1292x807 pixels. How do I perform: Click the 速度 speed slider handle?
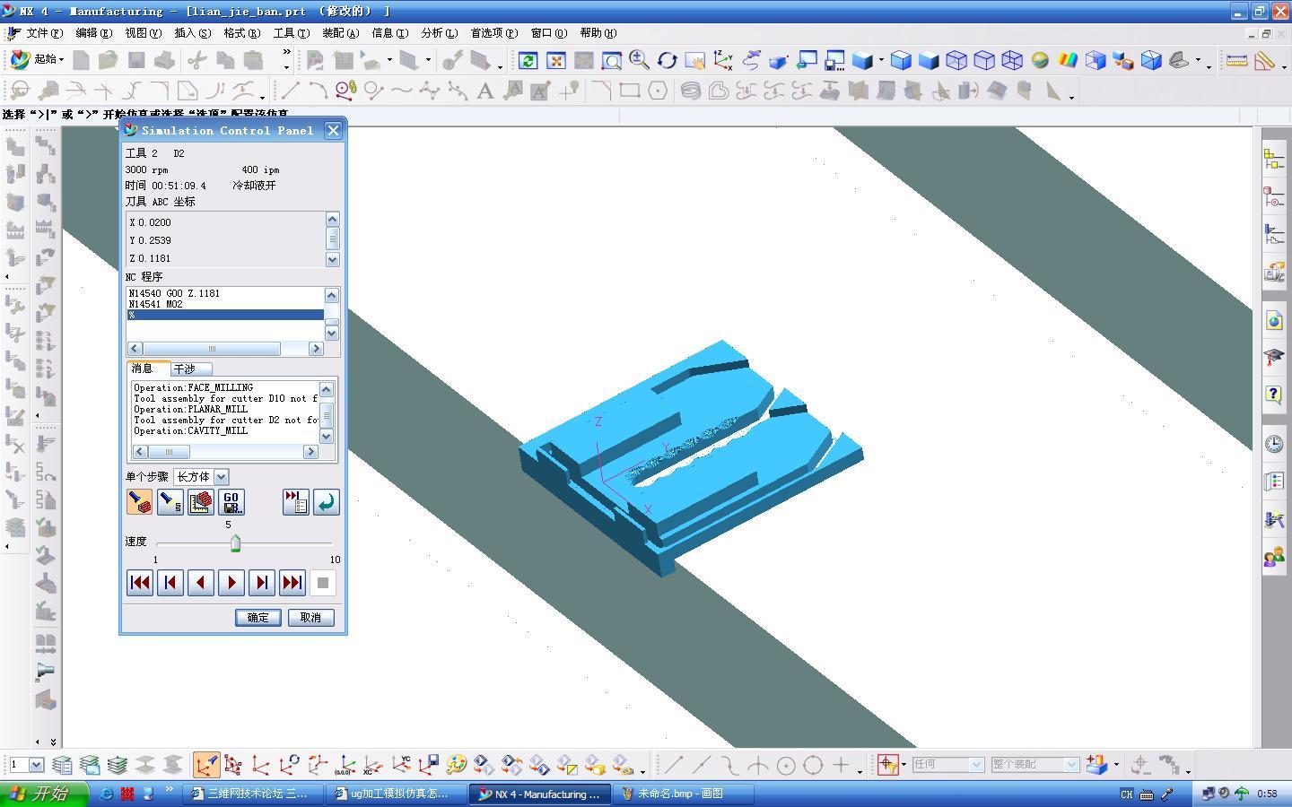[x=235, y=543]
